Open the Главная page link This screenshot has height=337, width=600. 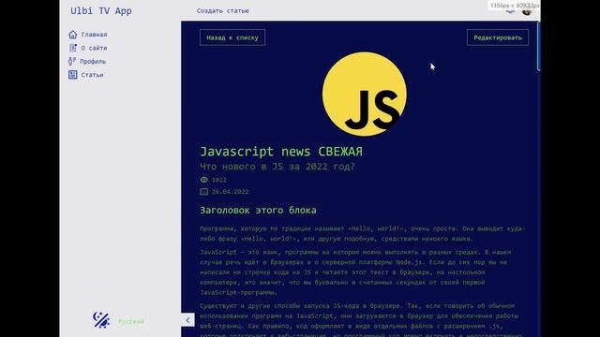coord(94,35)
